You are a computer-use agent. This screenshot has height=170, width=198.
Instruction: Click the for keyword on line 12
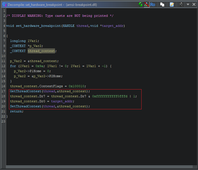pos(13,66)
